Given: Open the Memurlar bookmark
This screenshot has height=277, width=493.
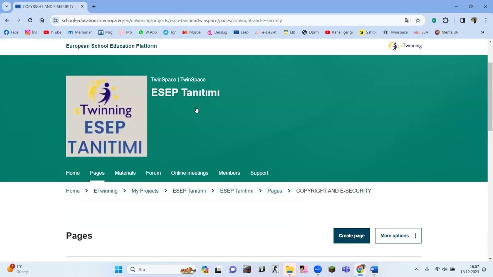Looking at the screenshot, I should coord(80,32).
